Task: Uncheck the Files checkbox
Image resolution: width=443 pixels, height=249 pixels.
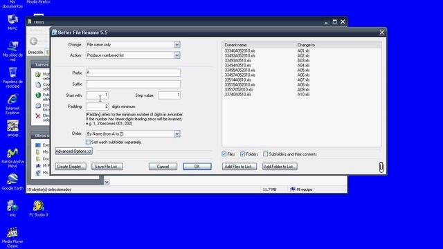Action: (x=224, y=154)
